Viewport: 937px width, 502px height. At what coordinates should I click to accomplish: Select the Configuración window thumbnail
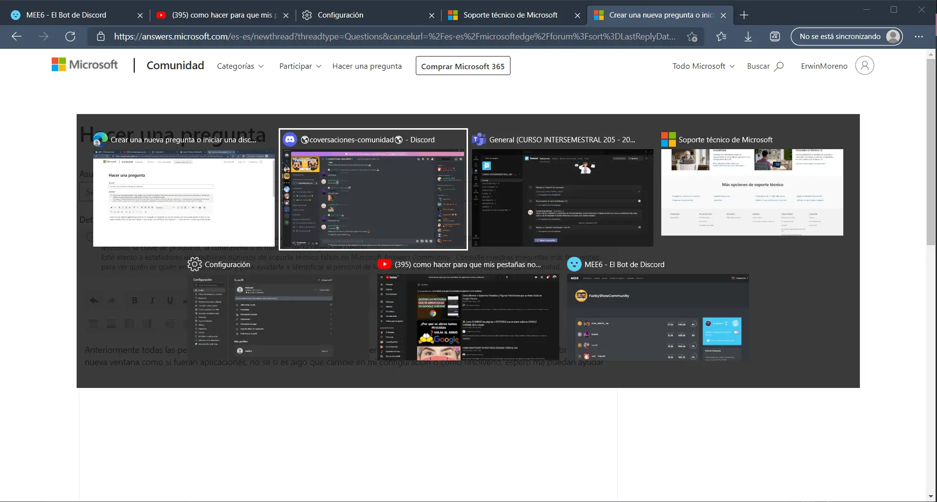click(x=278, y=317)
